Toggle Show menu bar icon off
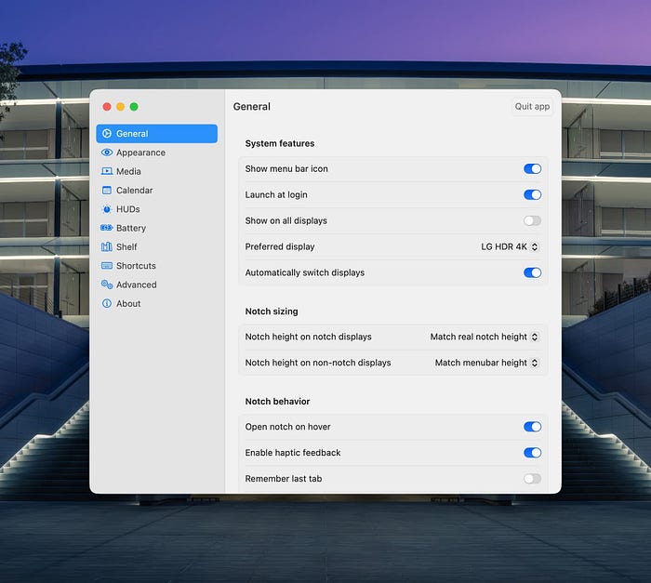Viewport: 651px width, 583px height. click(x=532, y=168)
